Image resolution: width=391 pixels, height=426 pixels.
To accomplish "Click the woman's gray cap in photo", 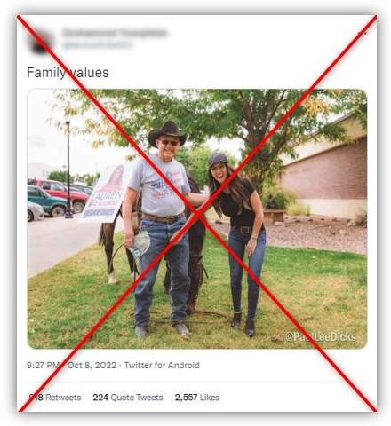I will pos(218,159).
